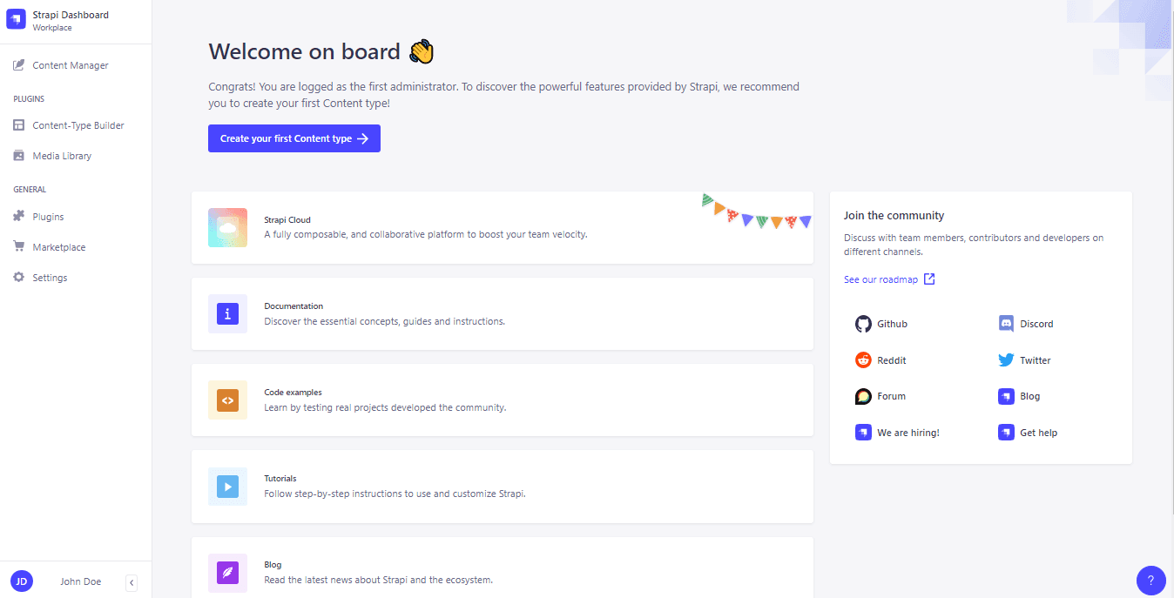Viewport: 1174px width, 598px height.
Task: Click the Join the community heading
Action: point(894,215)
